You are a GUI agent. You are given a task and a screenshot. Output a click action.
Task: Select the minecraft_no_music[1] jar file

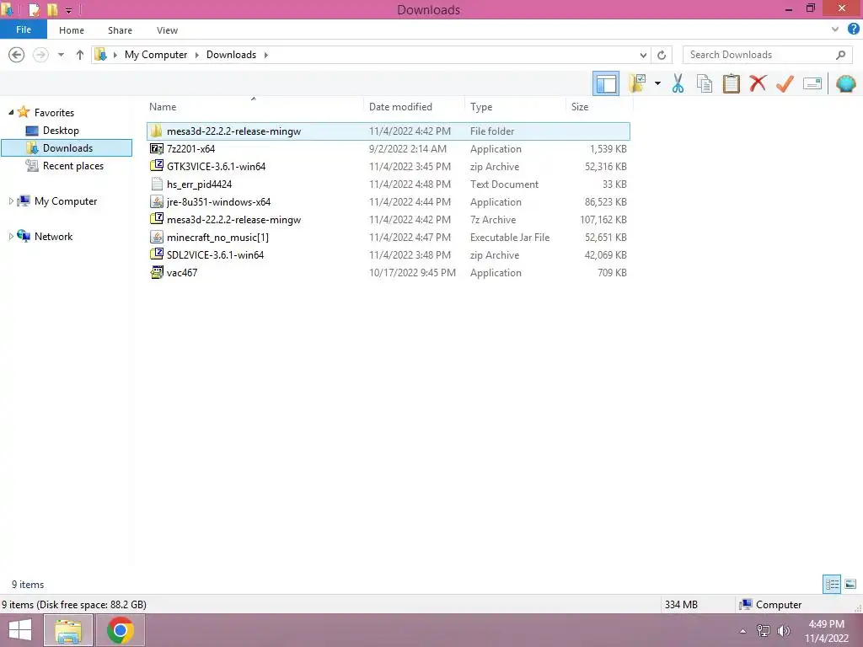[x=389, y=237]
